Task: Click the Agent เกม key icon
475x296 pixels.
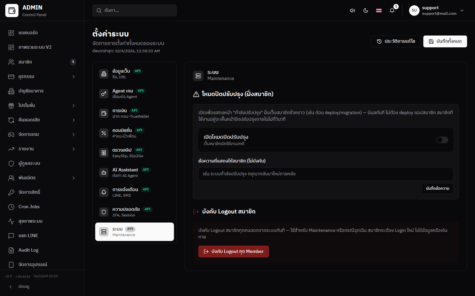Action: click(x=104, y=94)
